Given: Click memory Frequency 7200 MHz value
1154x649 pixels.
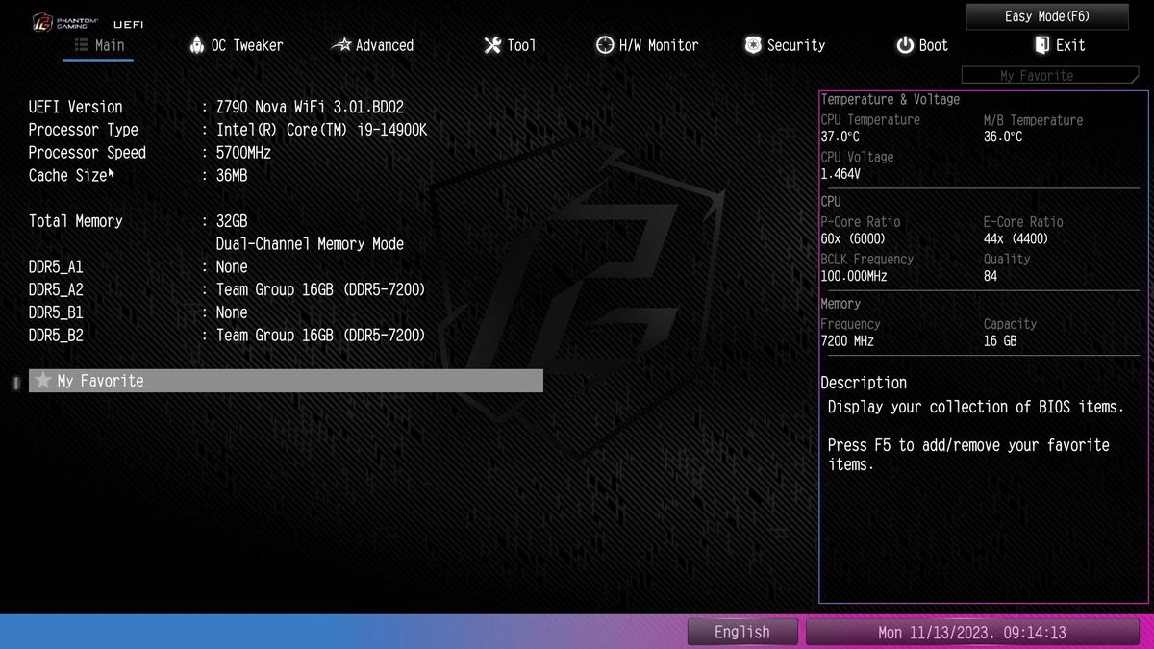Looking at the screenshot, I should [847, 340].
